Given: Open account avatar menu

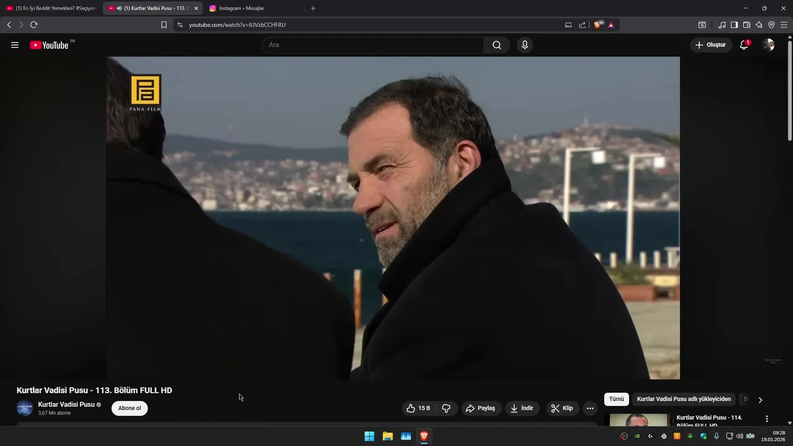Looking at the screenshot, I should pyautogui.click(x=768, y=45).
